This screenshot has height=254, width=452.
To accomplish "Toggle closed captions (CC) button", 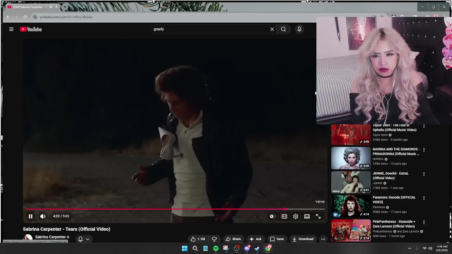I will (284, 216).
